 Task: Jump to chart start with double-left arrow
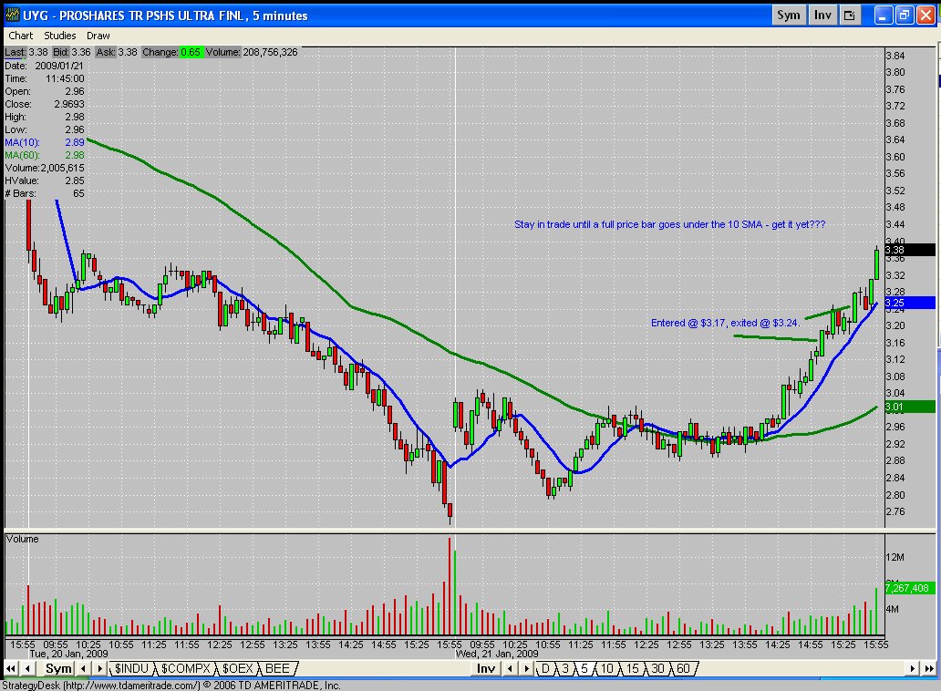(11, 668)
